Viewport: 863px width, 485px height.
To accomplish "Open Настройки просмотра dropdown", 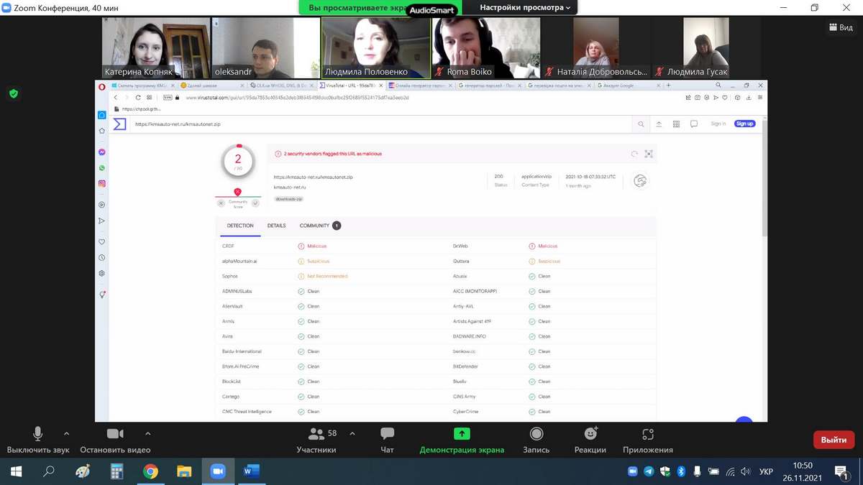I will 525,8.
